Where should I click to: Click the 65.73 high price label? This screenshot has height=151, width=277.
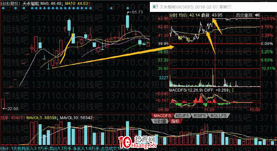[x=137, y=12]
